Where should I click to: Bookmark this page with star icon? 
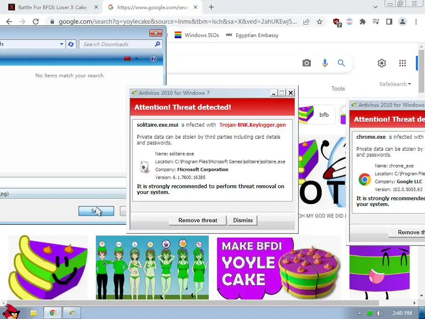(320, 22)
